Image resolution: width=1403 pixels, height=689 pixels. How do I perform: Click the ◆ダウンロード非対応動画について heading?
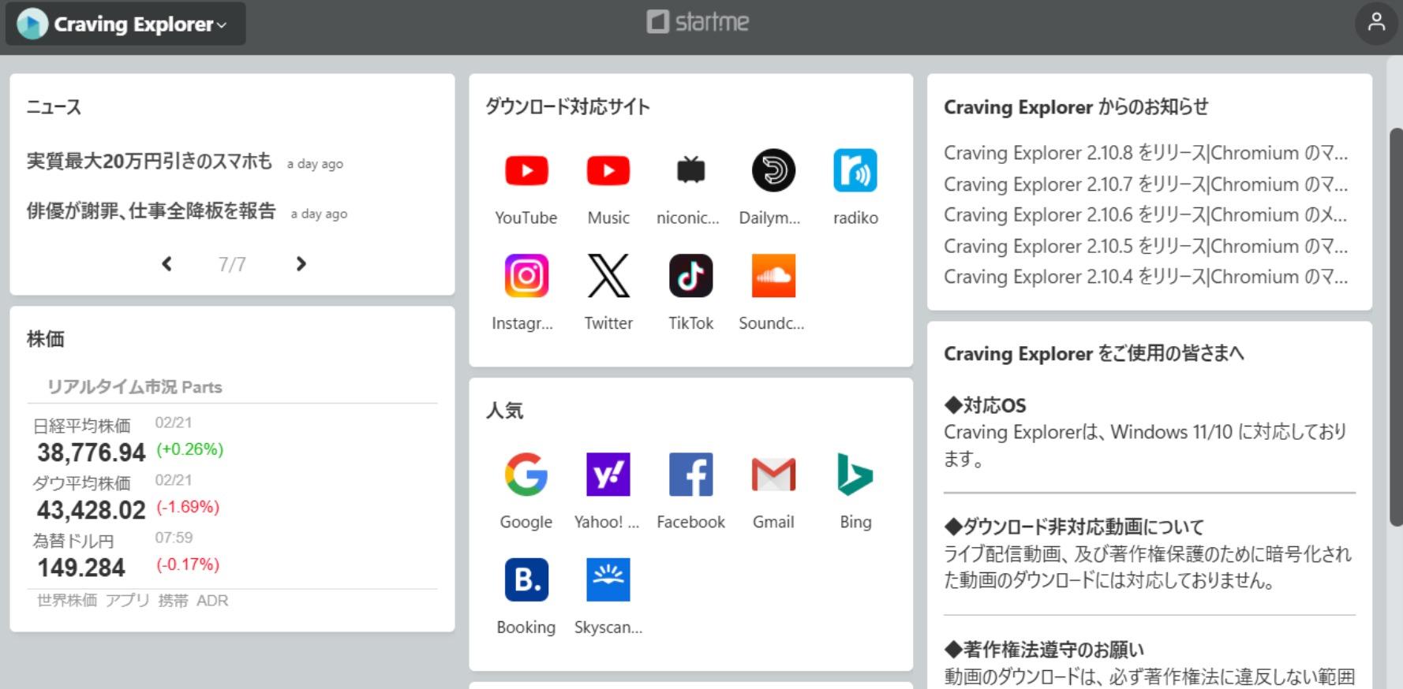pos(1074,527)
